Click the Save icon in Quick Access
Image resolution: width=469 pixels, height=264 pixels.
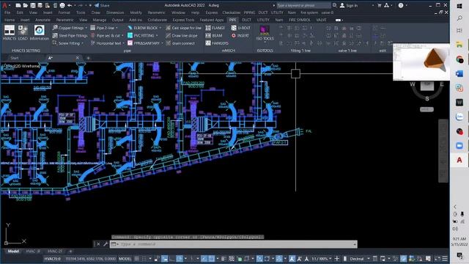click(x=32, y=5)
